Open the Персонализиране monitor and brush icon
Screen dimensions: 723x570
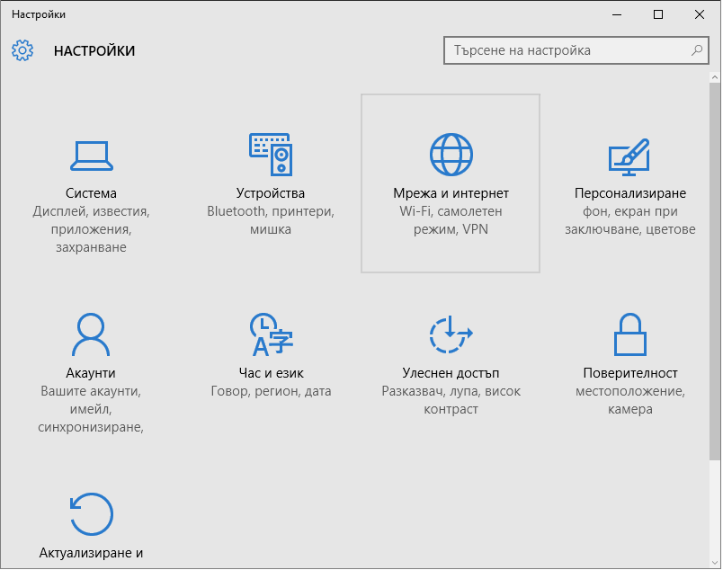tap(629, 156)
